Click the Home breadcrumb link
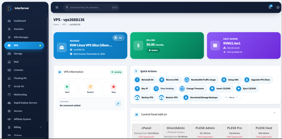282x139 pixels. pyautogui.click(x=56, y=24)
